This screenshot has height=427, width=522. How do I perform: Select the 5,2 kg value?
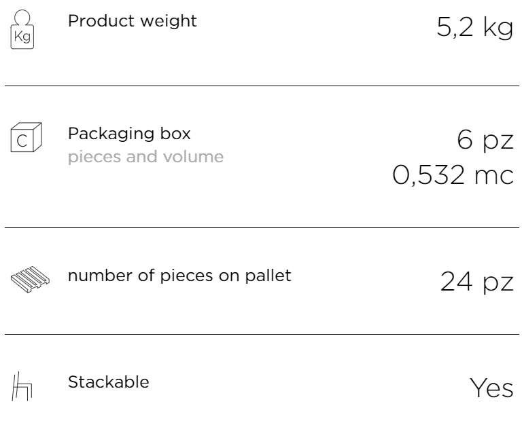pos(474,27)
